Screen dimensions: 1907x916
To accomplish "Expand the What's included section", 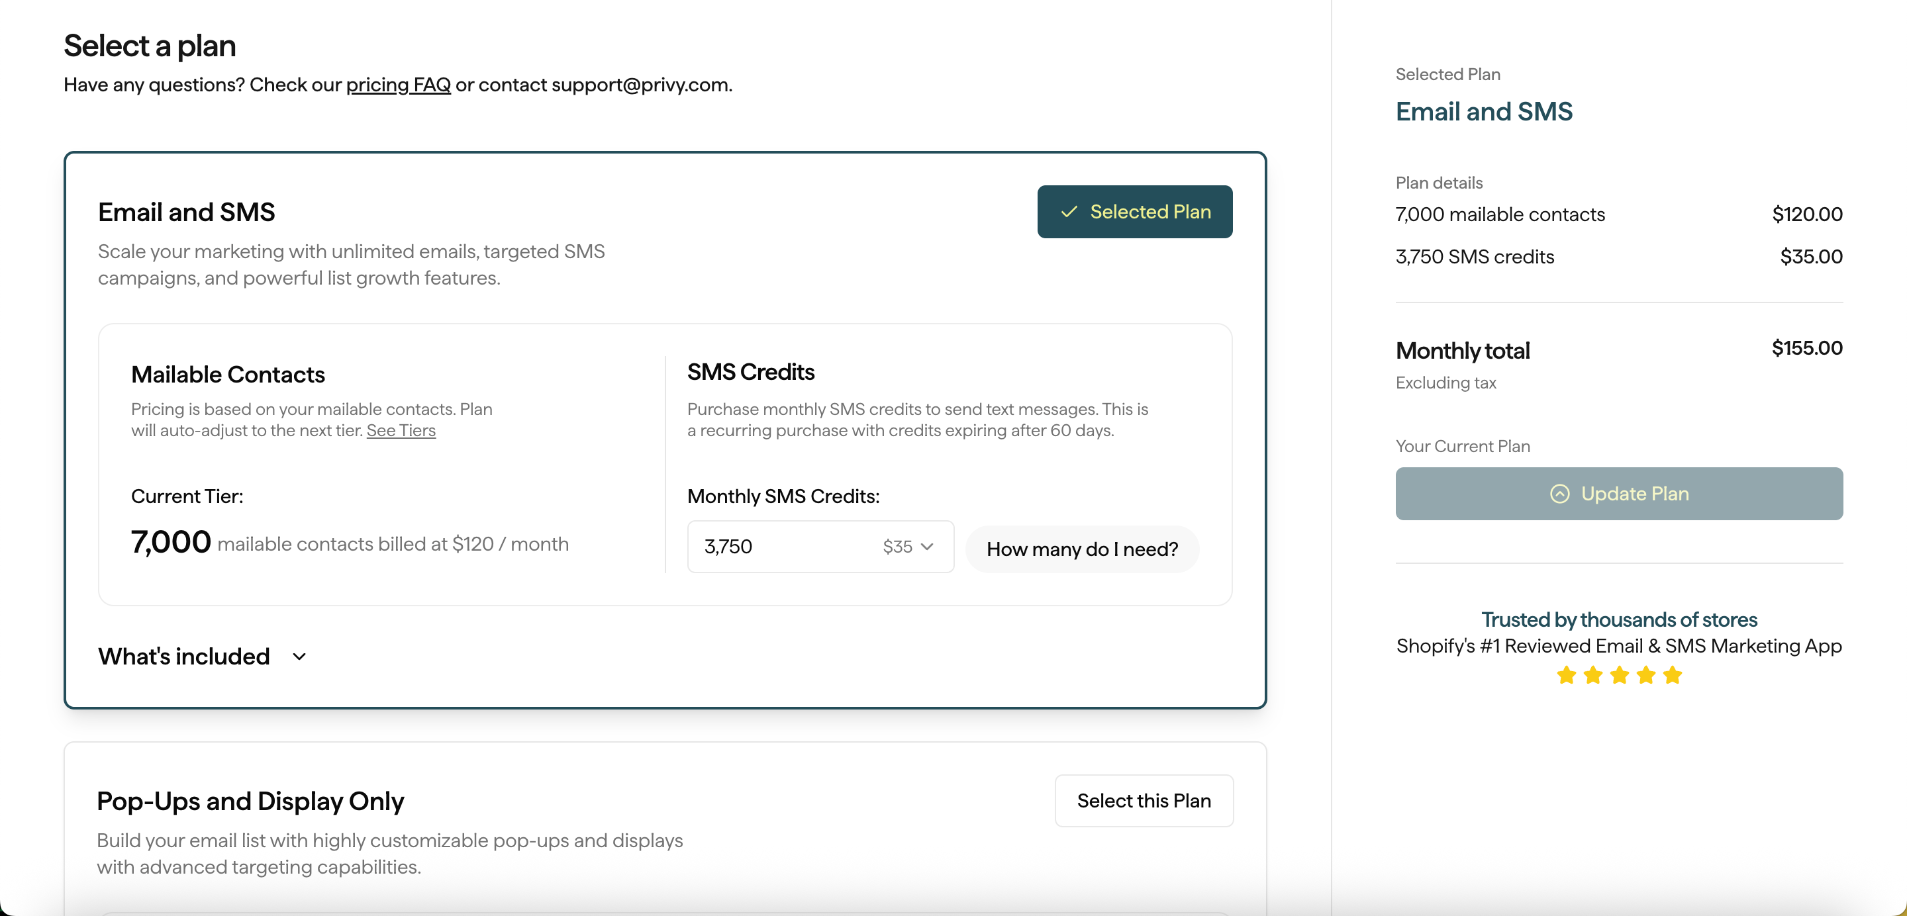I will [x=203, y=657].
